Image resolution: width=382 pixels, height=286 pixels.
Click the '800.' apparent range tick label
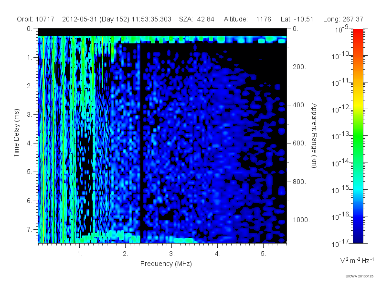pyautogui.click(x=299, y=182)
